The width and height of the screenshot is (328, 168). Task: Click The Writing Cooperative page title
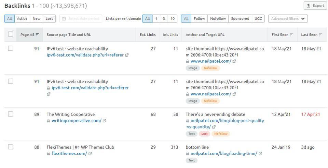point(71,114)
